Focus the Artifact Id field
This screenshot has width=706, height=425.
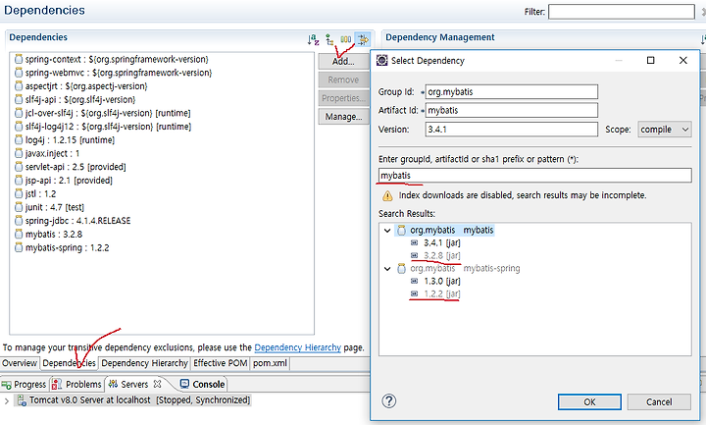point(512,110)
